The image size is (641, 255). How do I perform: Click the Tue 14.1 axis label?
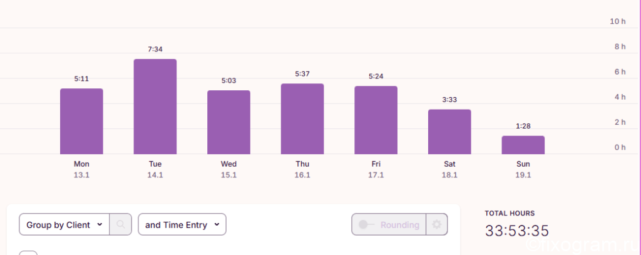coord(155,169)
